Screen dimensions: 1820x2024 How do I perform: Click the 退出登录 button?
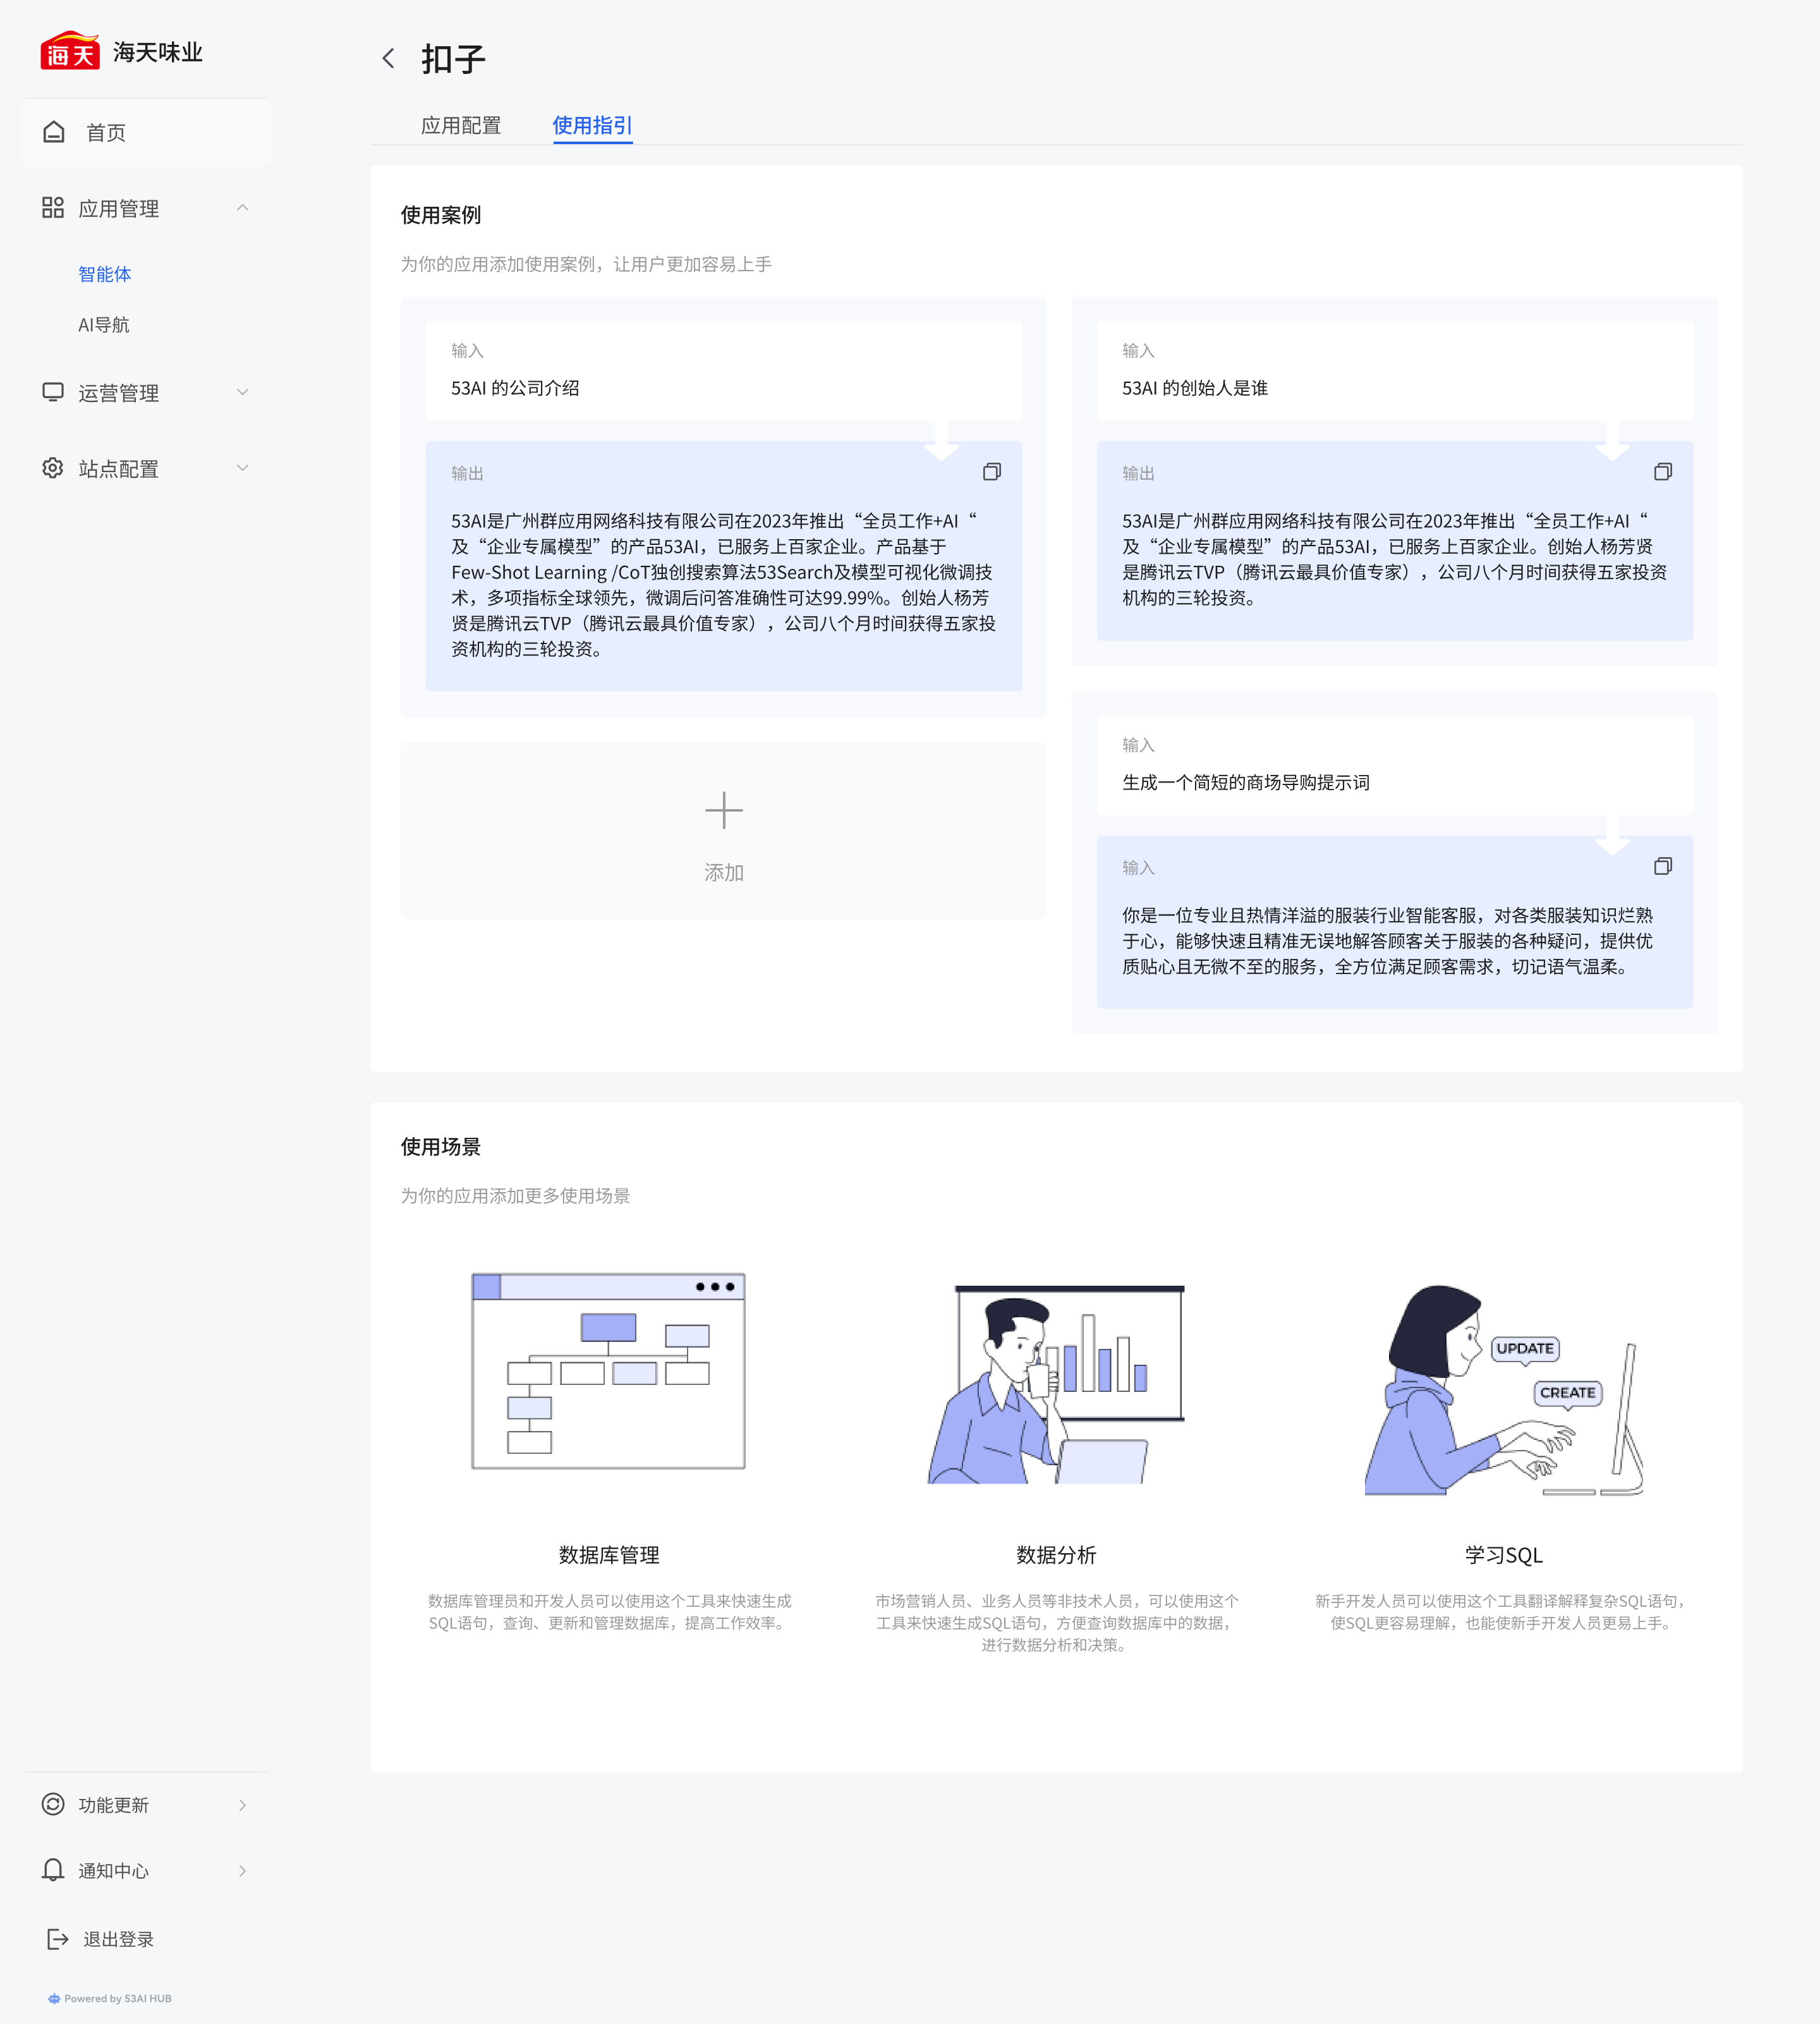119,1939
